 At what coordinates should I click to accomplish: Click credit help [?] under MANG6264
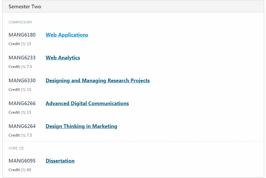coord(23,135)
